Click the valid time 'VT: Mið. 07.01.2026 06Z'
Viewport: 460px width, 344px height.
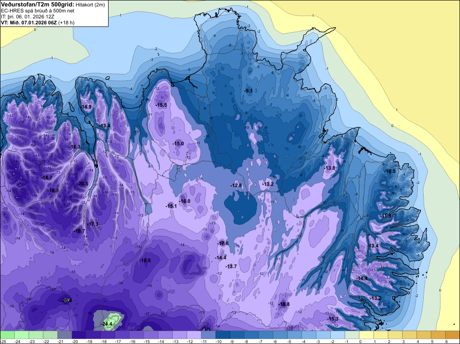(x=29, y=23)
